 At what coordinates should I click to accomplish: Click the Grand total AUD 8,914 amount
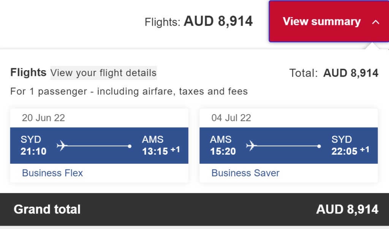(347, 209)
